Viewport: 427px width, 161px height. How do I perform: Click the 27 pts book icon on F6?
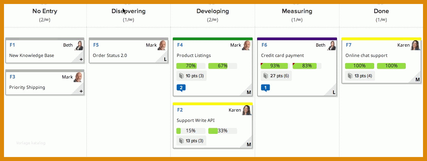[266, 76]
